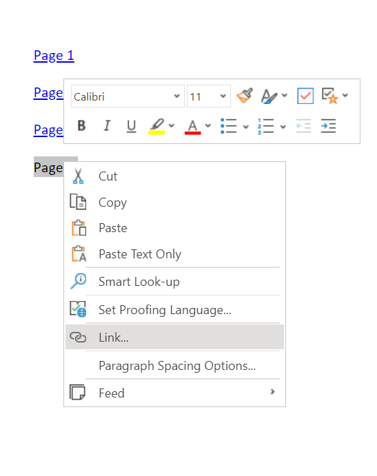Click the Styles text formatting icon

[269, 96]
